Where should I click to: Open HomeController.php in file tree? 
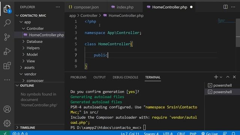point(39,35)
